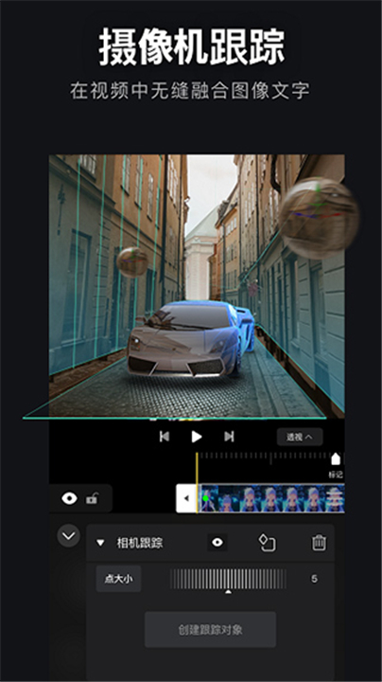
Task: Click the play button under the preview
Action: coord(197,437)
